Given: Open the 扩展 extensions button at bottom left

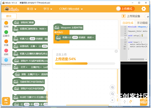Looking at the screenshot, I should (x=6, y=101).
